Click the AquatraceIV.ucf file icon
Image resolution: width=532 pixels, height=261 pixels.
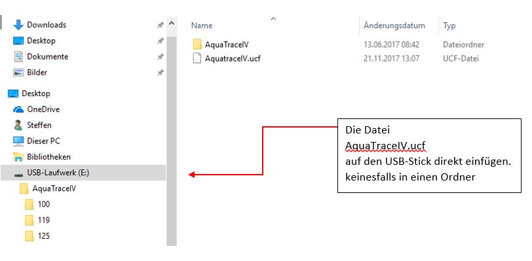tap(197, 58)
